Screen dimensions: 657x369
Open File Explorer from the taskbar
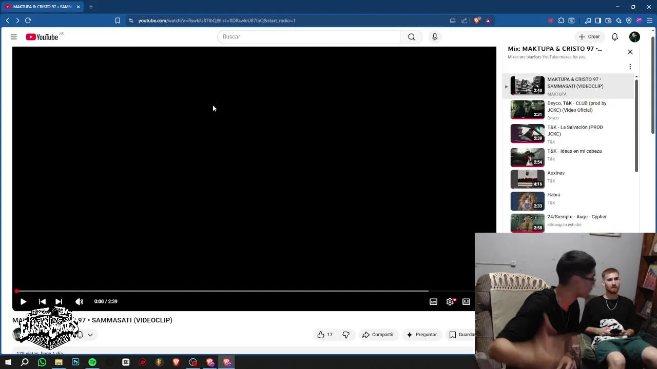pos(59,362)
